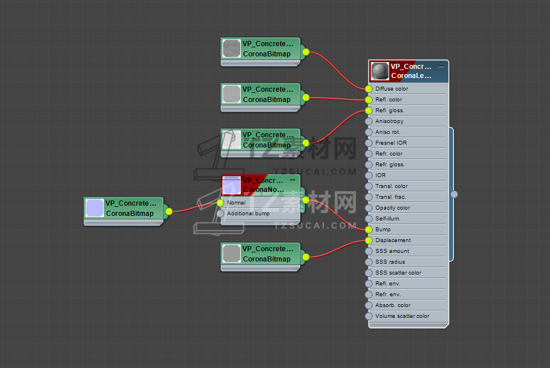The height and width of the screenshot is (368, 550).
Task: Click the Volume scatter color input socket
Action: coord(369,316)
